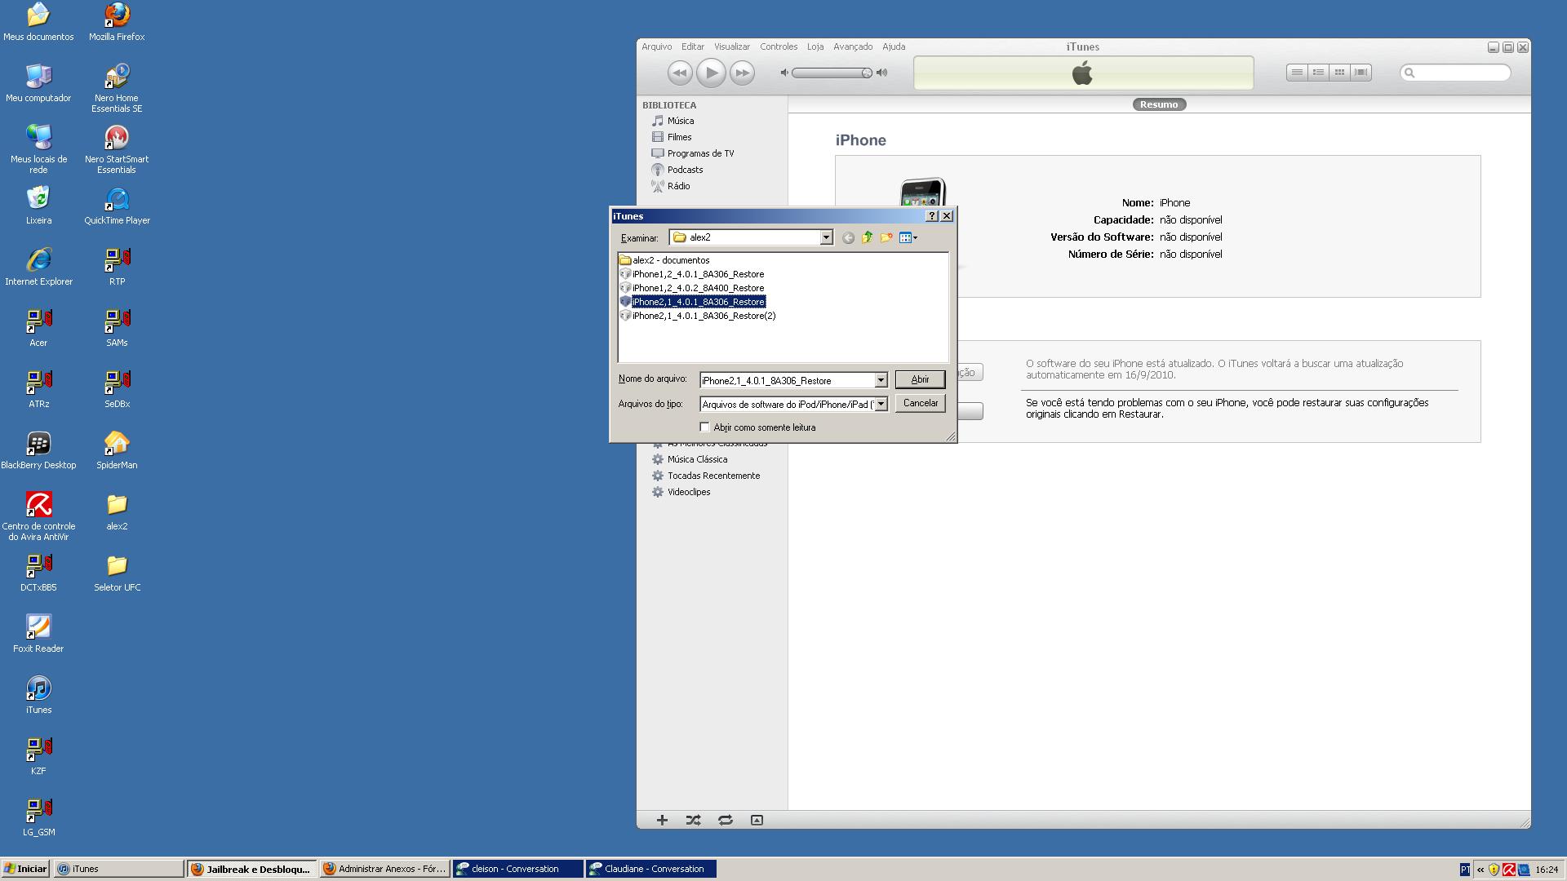The width and height of the screenshot is (1567, 881).
Task: Click the iTunes search field
Action: (x=1456, y=73)
